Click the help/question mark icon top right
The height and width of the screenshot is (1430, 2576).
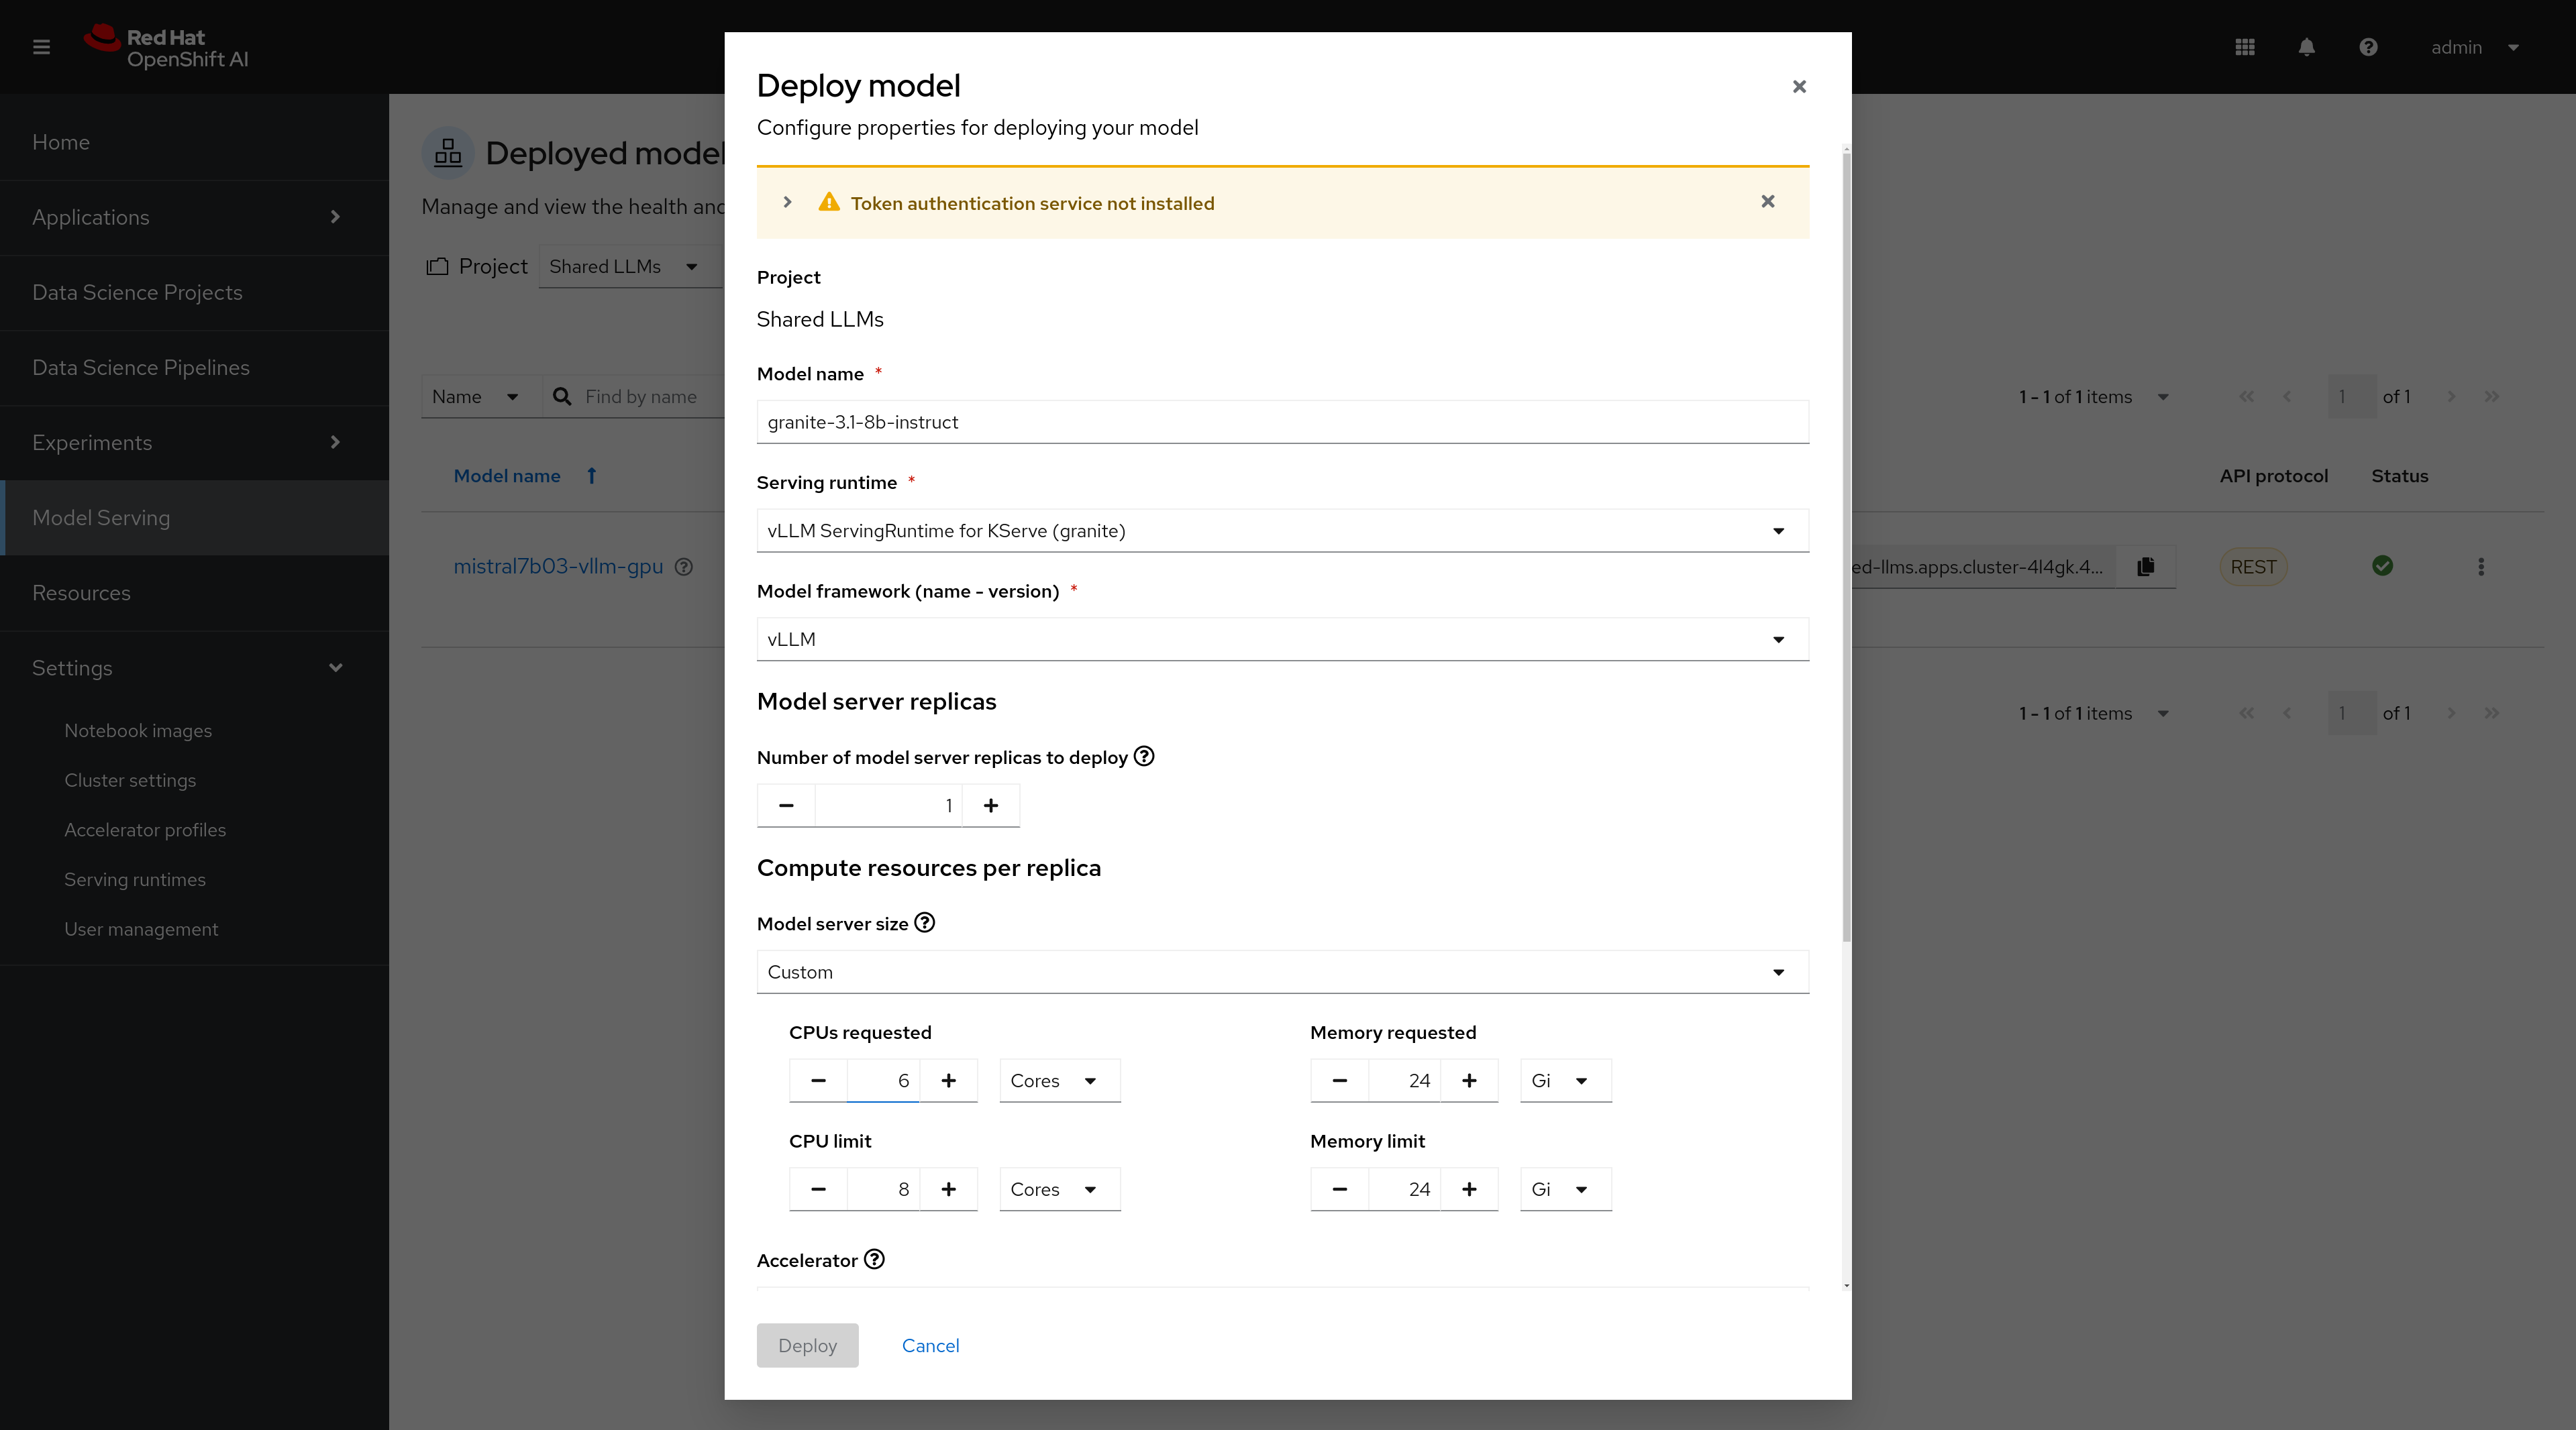[2368, 48]
